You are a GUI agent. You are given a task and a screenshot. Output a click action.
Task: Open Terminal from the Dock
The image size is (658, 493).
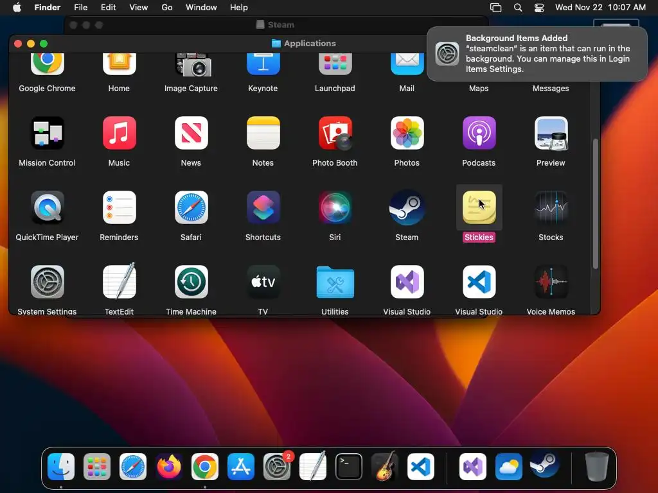coord(349,467)
